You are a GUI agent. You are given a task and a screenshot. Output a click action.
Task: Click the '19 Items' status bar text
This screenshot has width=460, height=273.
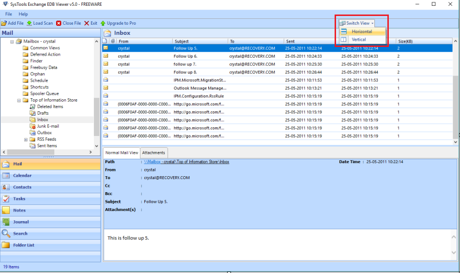(11, 267)
